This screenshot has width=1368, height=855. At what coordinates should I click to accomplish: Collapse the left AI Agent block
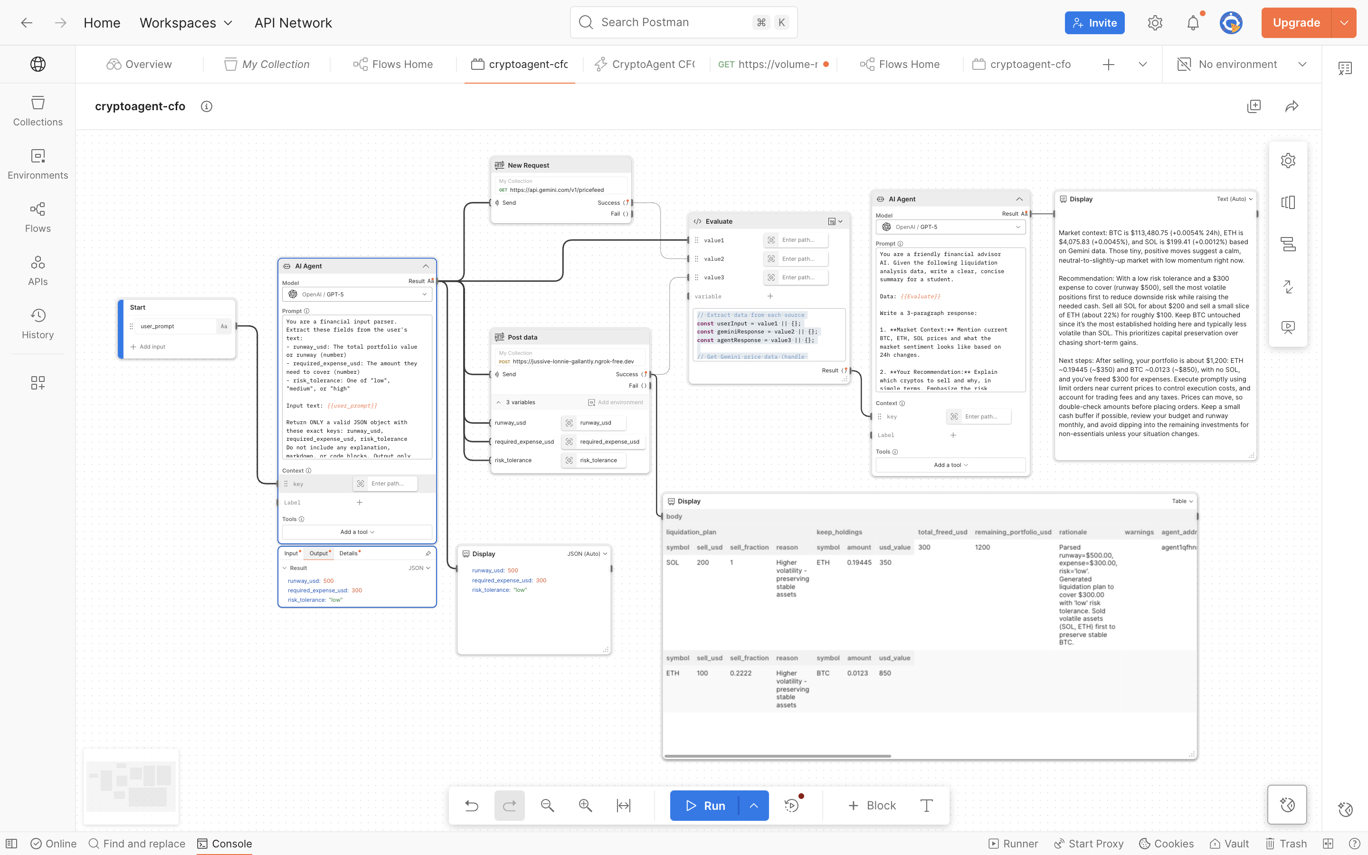(x=426, y=266)
